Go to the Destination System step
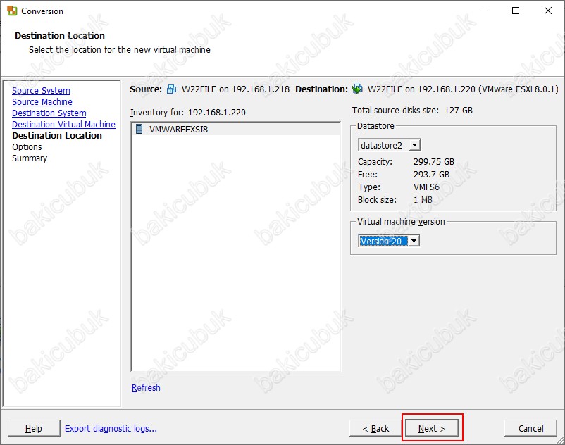565x445 pixels. click(x=49, y=113)
